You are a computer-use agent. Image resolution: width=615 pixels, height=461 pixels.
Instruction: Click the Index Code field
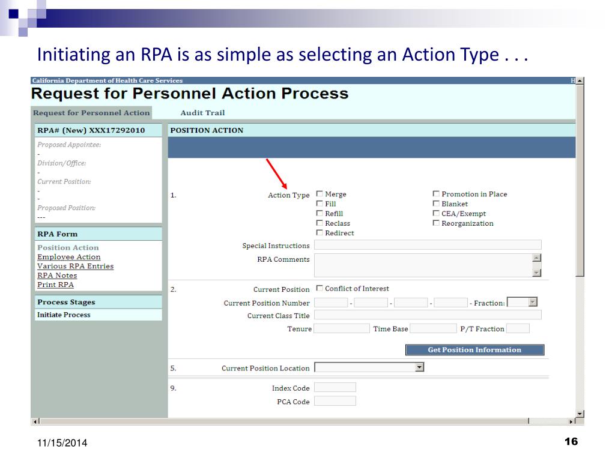point(335,387)
